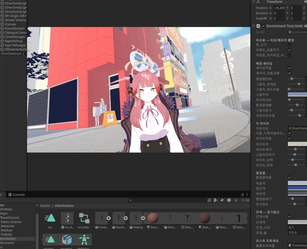Toggle the 다른_디렉셔널라이 checkbox
This screenshot has width=307, height=249.
point(289,133)
